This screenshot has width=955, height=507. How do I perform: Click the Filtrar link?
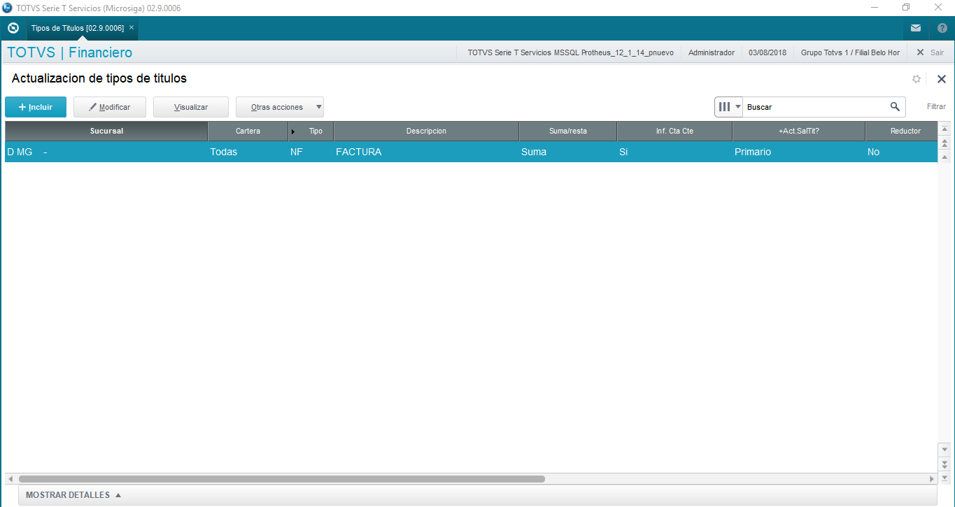[936, 107]
